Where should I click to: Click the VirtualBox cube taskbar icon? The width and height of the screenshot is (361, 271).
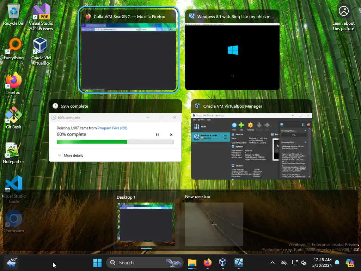[223, 263]
